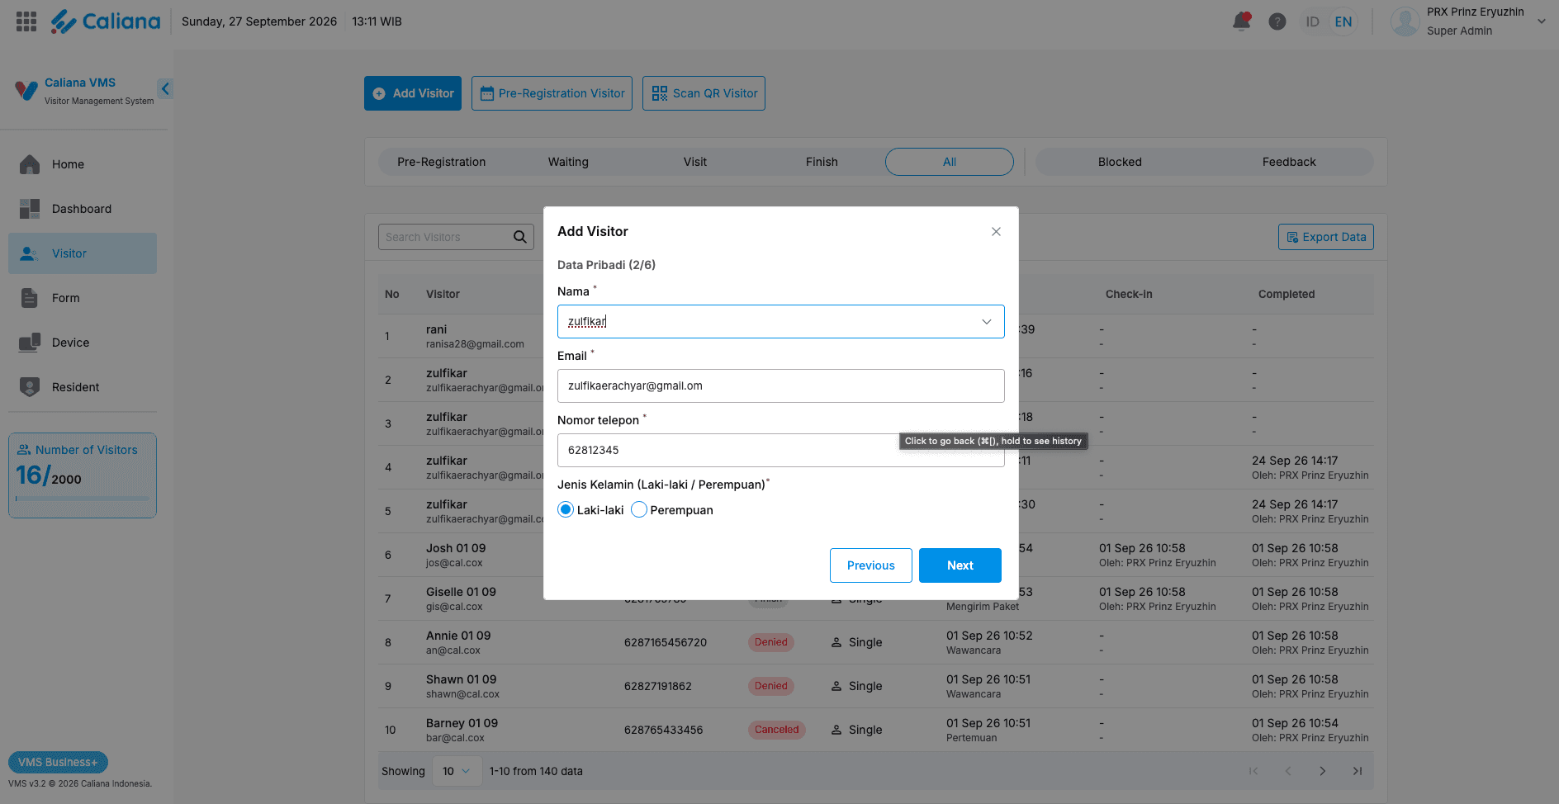1559x804 pixels.
Task: Open Home in the sidebar
Action: click(x=83, y=164)
